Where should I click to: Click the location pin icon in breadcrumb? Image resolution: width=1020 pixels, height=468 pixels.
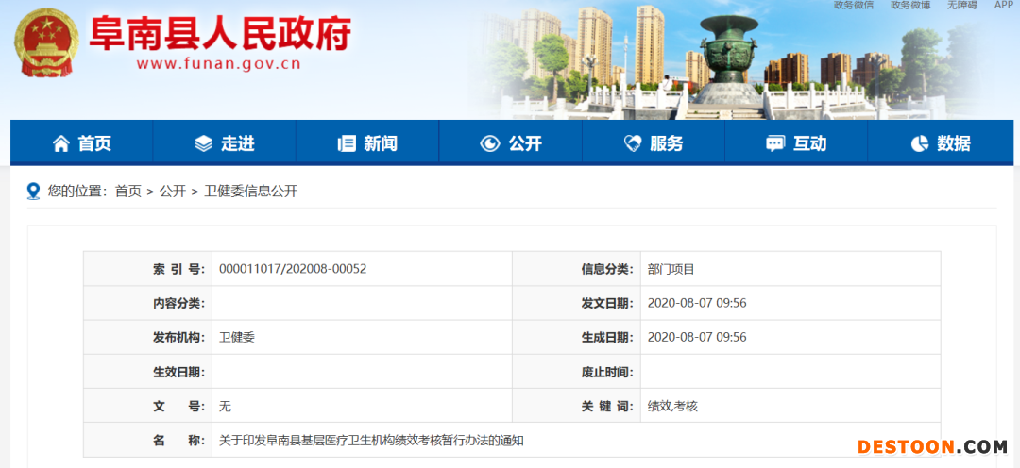pos(34,191)
